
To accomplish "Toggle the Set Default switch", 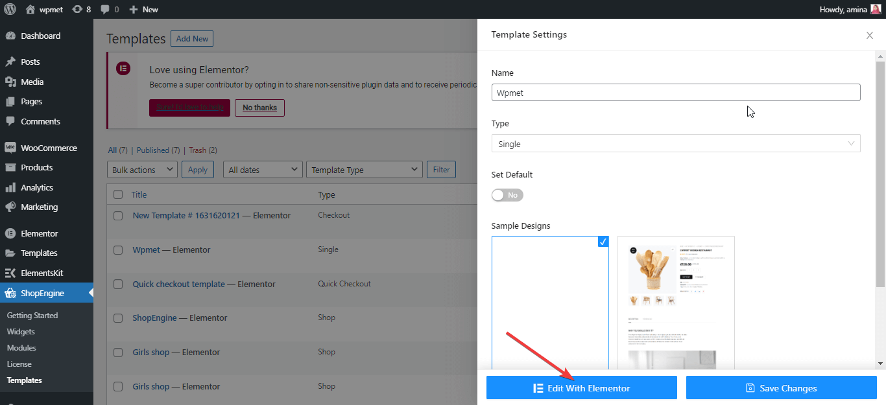I will (507, 195).
